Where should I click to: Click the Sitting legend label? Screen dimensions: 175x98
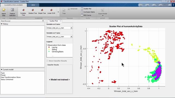(54, 50)
